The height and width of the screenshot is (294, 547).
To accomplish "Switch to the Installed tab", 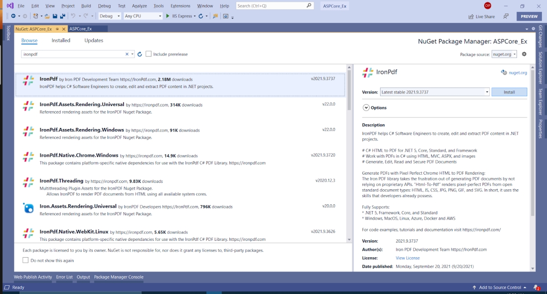I will point(61,41).
